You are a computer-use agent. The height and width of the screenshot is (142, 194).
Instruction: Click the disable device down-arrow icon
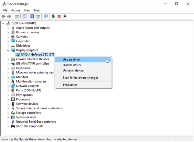65,16
